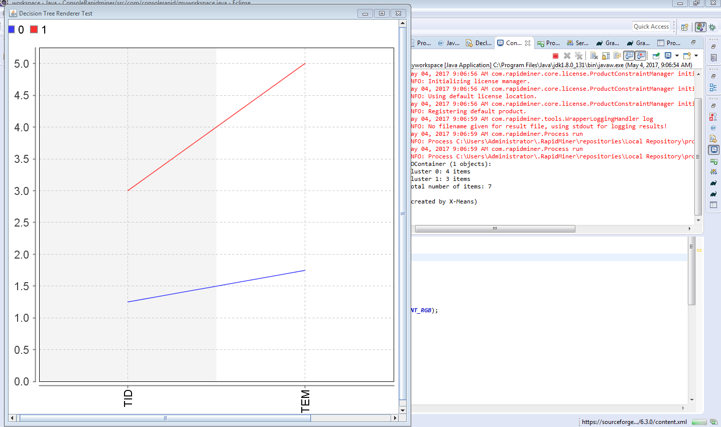Click inside the Quick Access search field
The width and height of the screenshot is (721, 427).
652,26
